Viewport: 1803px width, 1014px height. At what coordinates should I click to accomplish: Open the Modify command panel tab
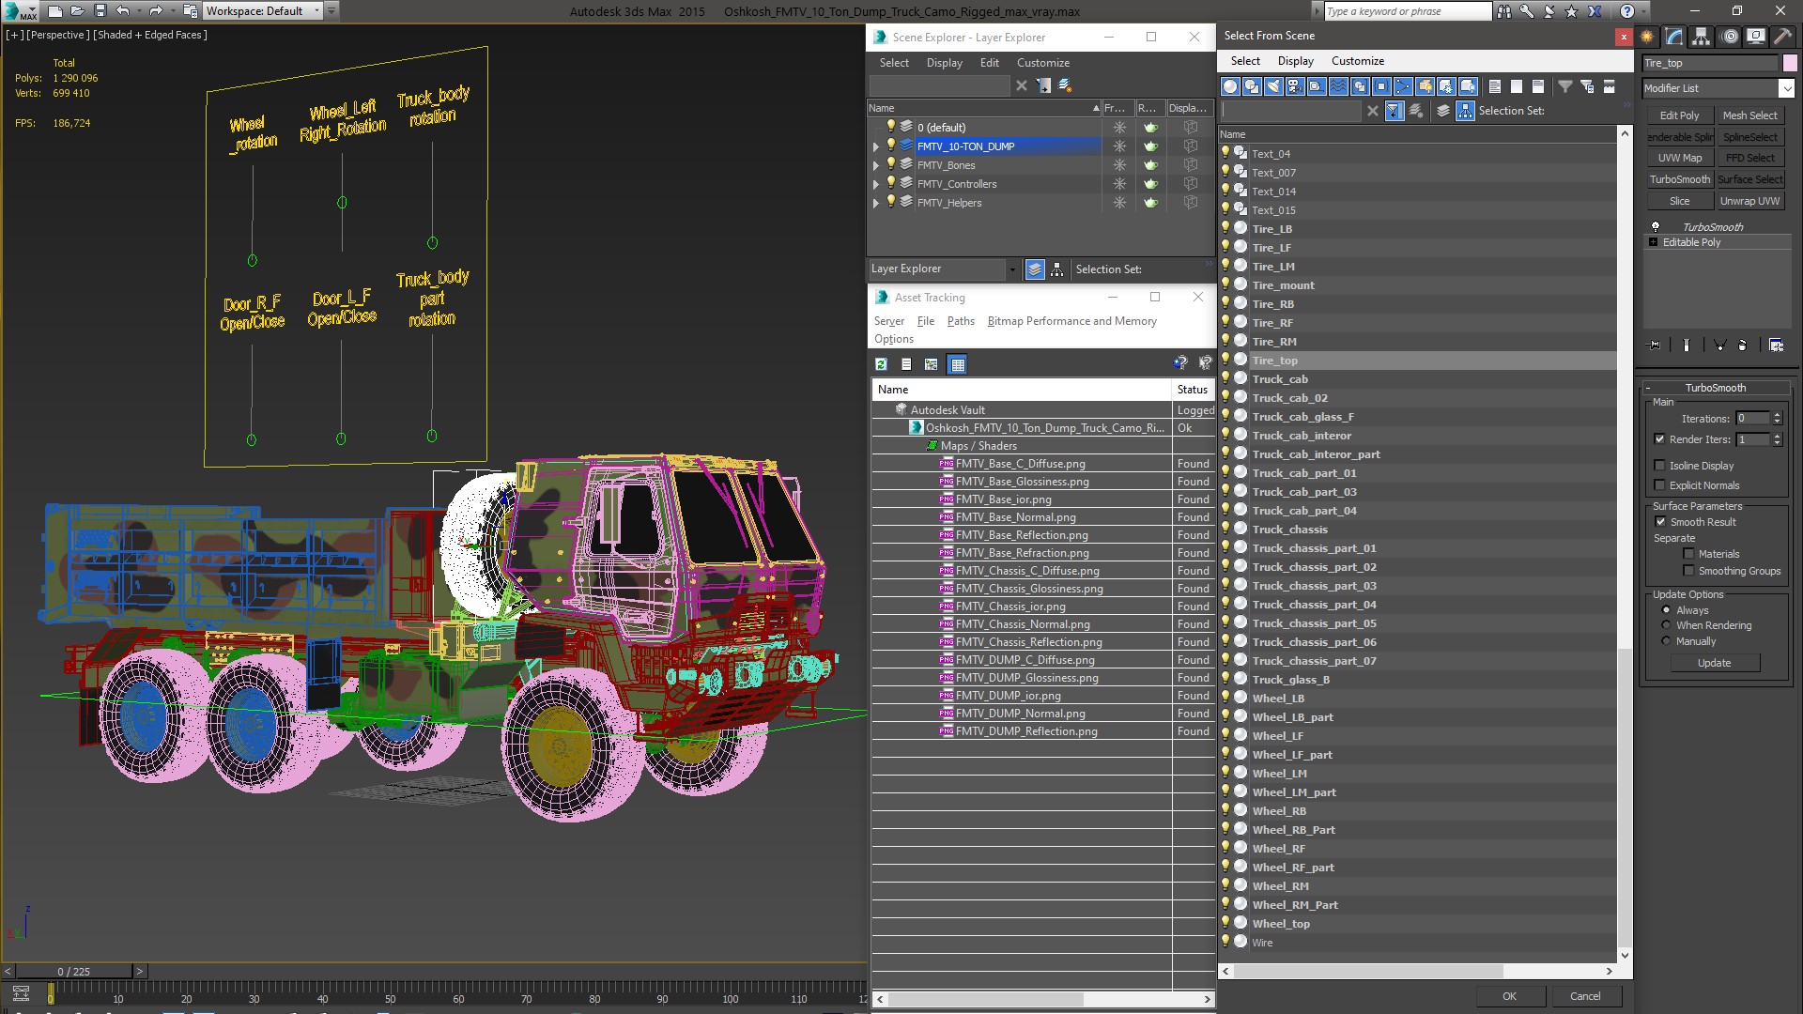(x=1674, y=37)
